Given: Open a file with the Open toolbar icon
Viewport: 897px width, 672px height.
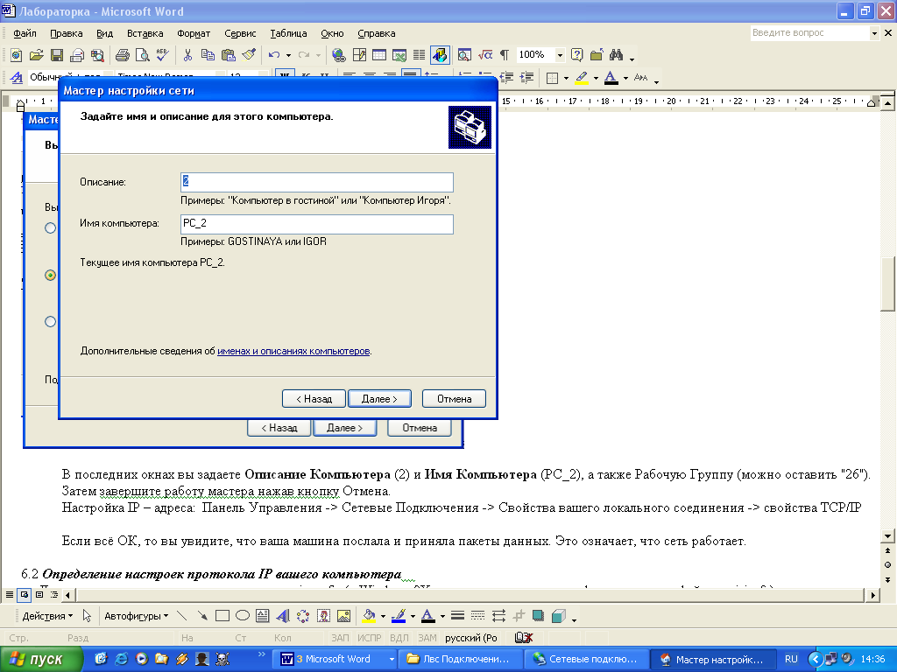Looking at the screenshot, I should click(37, 55).
